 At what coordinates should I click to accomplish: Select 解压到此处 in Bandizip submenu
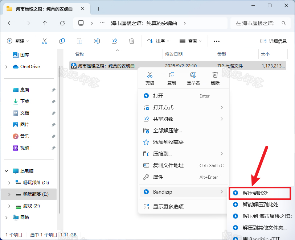click(260, 193)
